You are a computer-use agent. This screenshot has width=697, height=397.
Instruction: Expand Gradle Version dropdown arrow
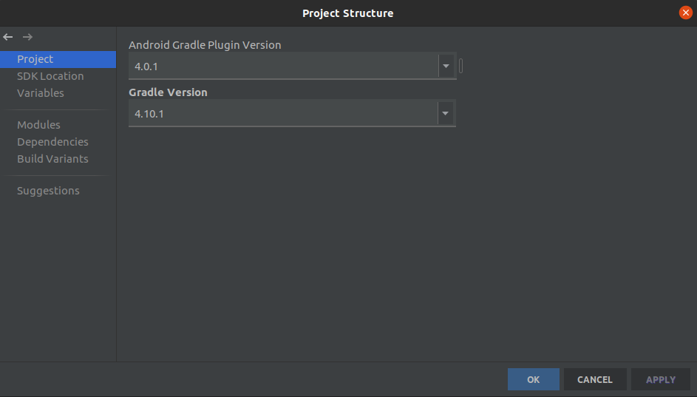click(x=446, y=113)
